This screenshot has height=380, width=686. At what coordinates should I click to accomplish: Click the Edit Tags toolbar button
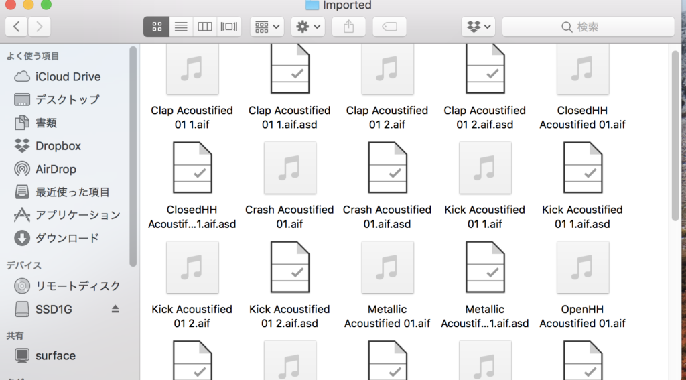tap(389, 27)
